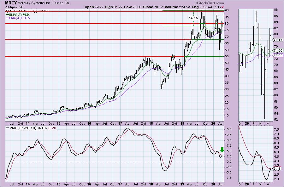Screen dimensions: 284x187
Task: Click the 15.0 PMO axis label
Action: point(228,129)
